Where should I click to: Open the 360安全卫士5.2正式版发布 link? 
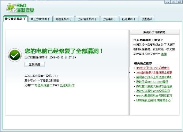[153, 68]
